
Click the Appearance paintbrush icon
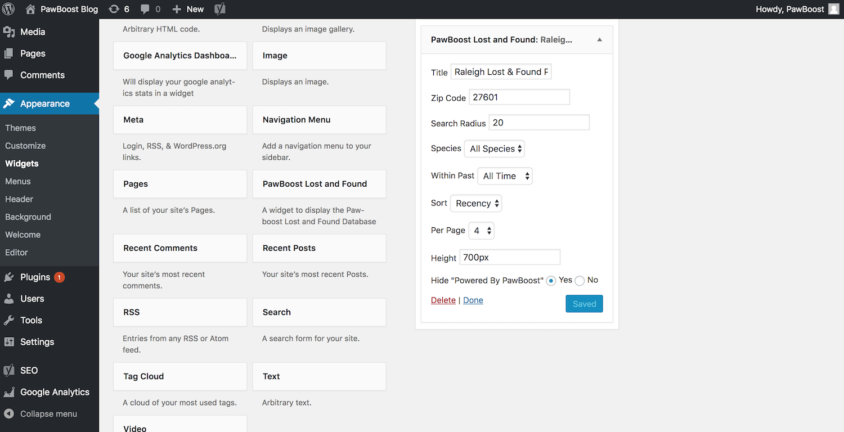(9, 103)
